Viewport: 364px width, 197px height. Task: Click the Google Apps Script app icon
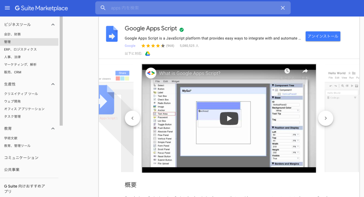(112, 34)
